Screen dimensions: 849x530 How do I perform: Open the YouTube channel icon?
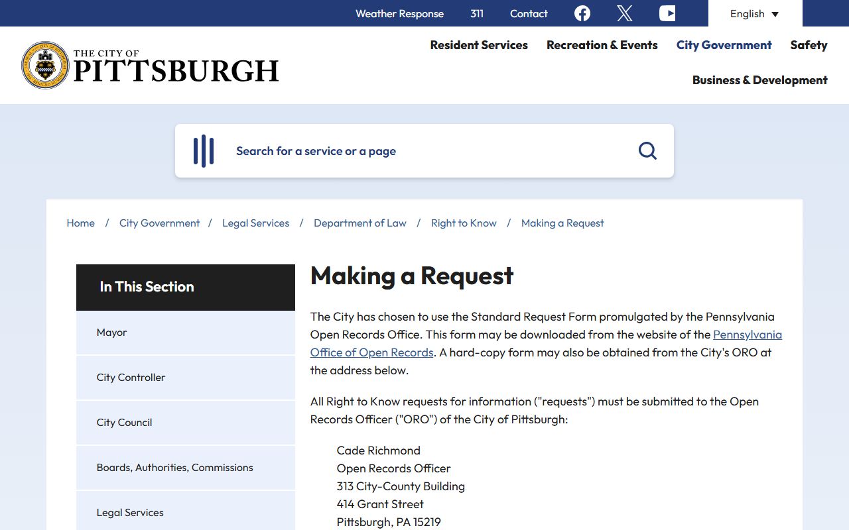[x=667, y=13]
